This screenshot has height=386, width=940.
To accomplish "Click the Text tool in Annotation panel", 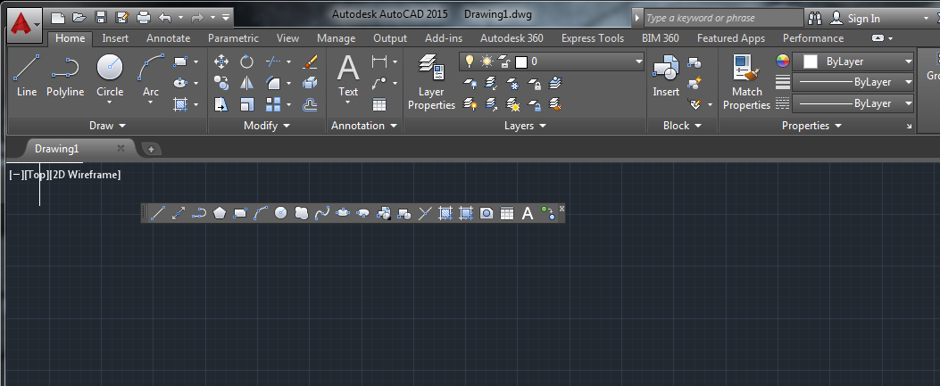I will 348,76.
